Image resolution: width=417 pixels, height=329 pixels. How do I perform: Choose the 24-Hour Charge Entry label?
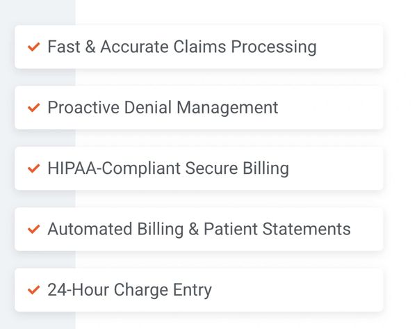coord(129,290)
